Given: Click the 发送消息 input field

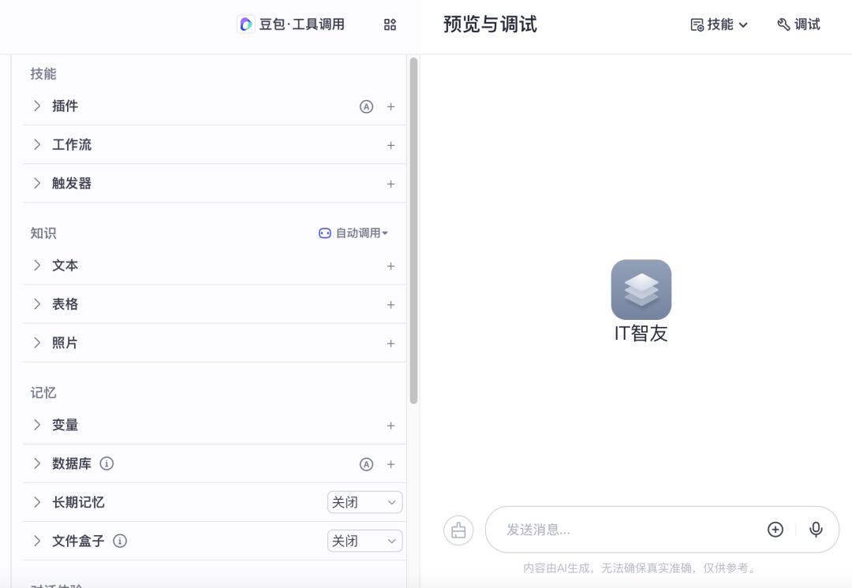Looking at the screenshot, I should (x=615, y=530).
